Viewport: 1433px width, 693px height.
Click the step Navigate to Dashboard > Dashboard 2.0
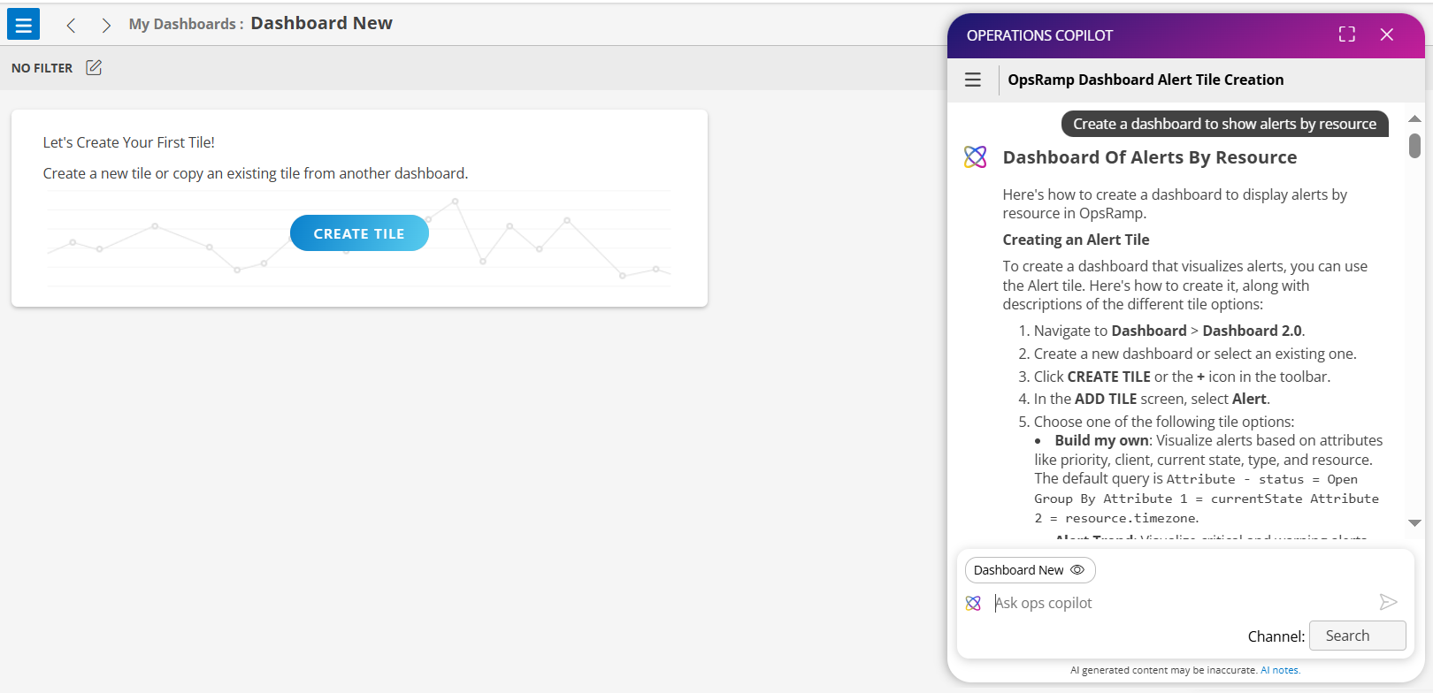[1169, 331]
